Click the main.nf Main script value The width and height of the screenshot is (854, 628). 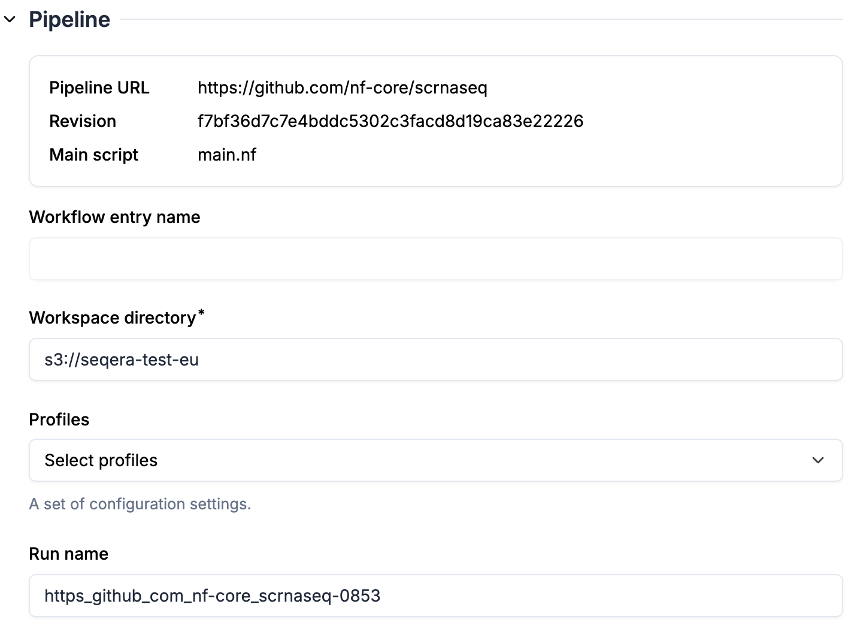226,155
